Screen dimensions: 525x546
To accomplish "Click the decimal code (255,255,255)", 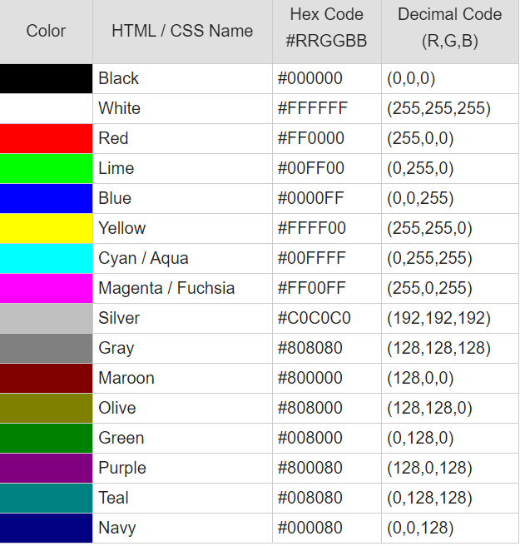I will pyautogui.click(x=439, y=109).
